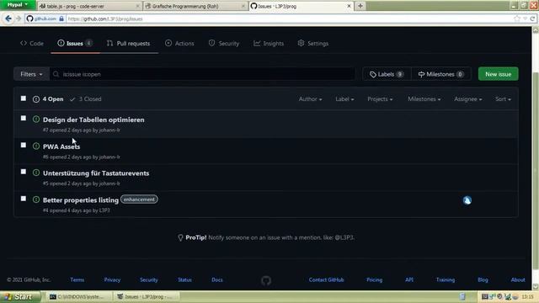Select all issues checkbox

click(24, 98)
